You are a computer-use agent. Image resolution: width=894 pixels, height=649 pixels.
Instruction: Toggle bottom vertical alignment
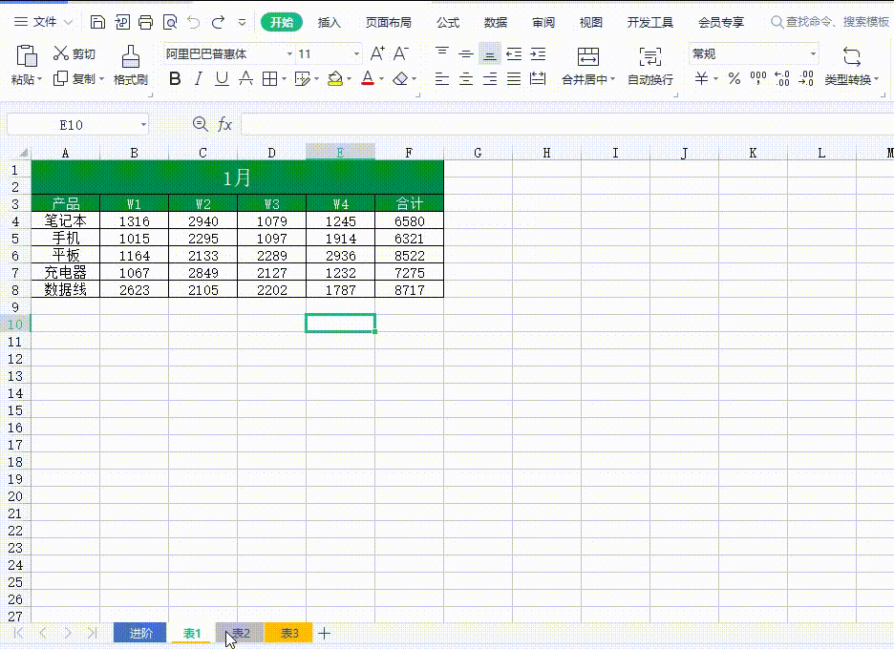click(490, 54)
